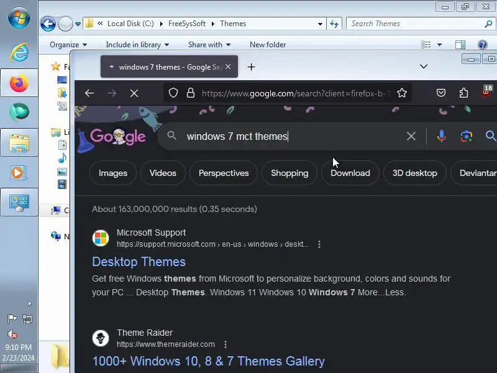Filter results by Videos

coord(163,173)
